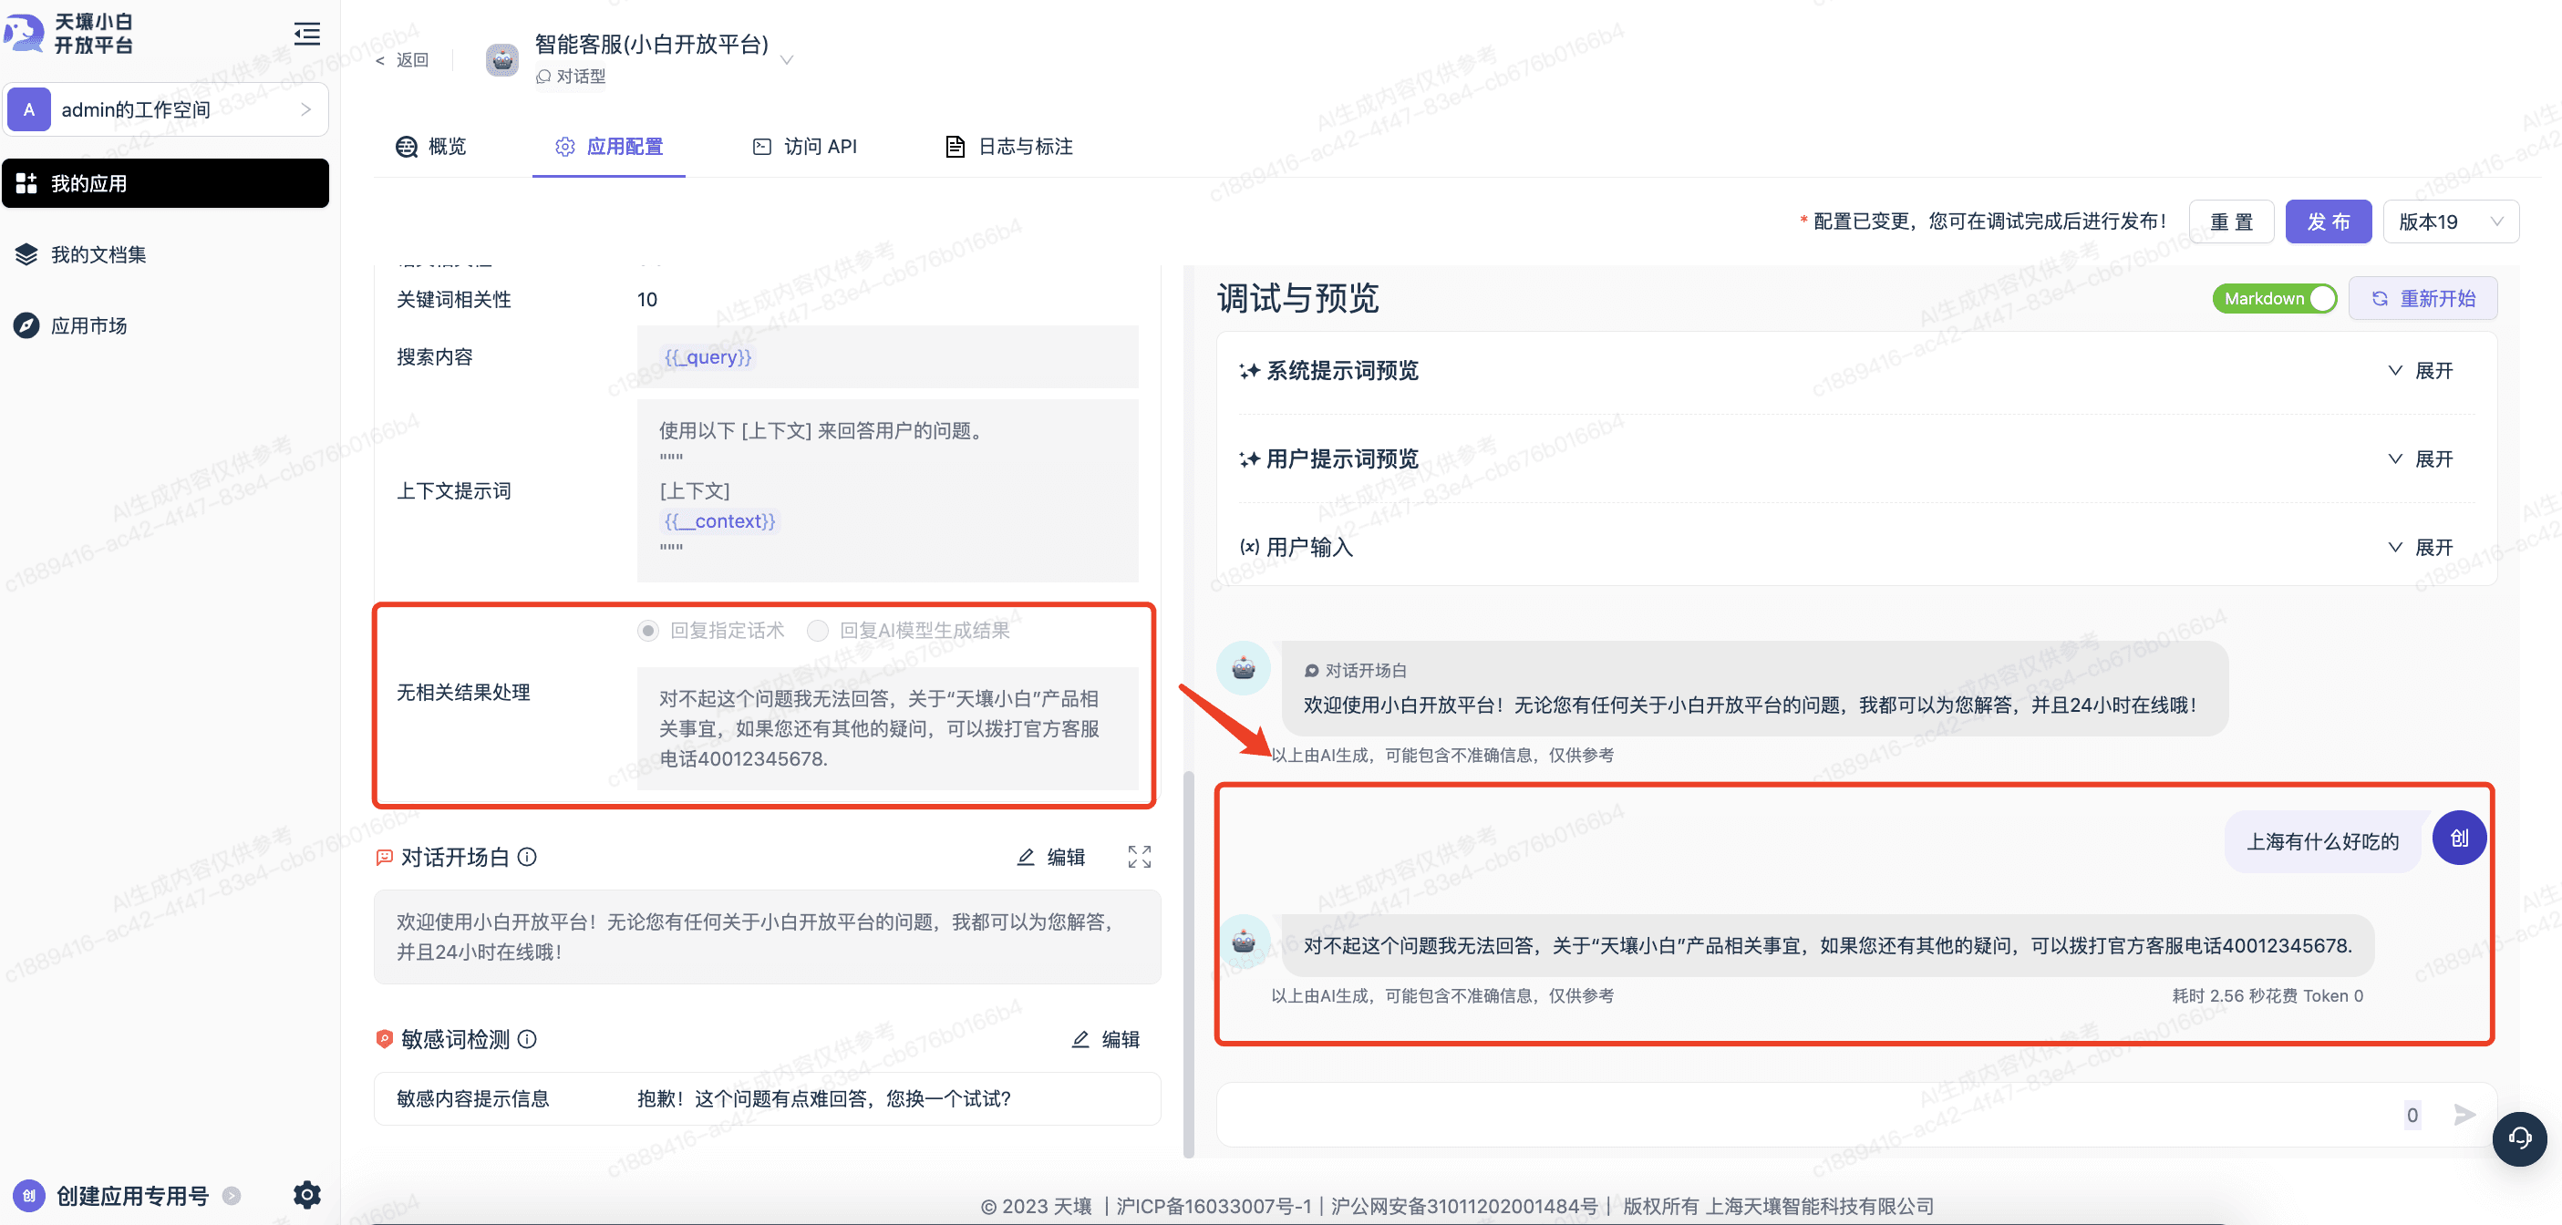The width and height of the screenshot is (2562, 1225).
Task: Collapse the sidebar menu icon
Action: 306,34
